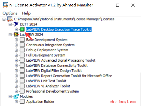The height and width of the screenshot is (106, 141).
Task: Click the gray status box for Application Builder
Action: click(22, 102)
